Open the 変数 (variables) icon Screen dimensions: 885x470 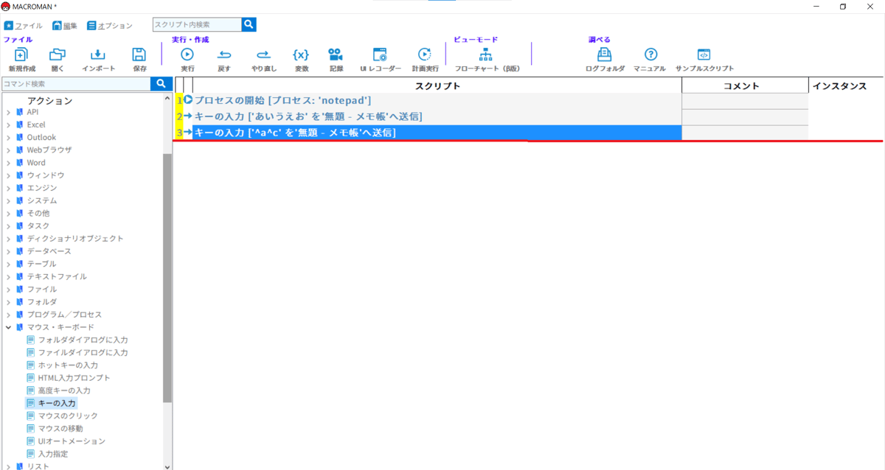301,55
